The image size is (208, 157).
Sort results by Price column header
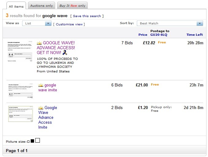pos(143,35)
